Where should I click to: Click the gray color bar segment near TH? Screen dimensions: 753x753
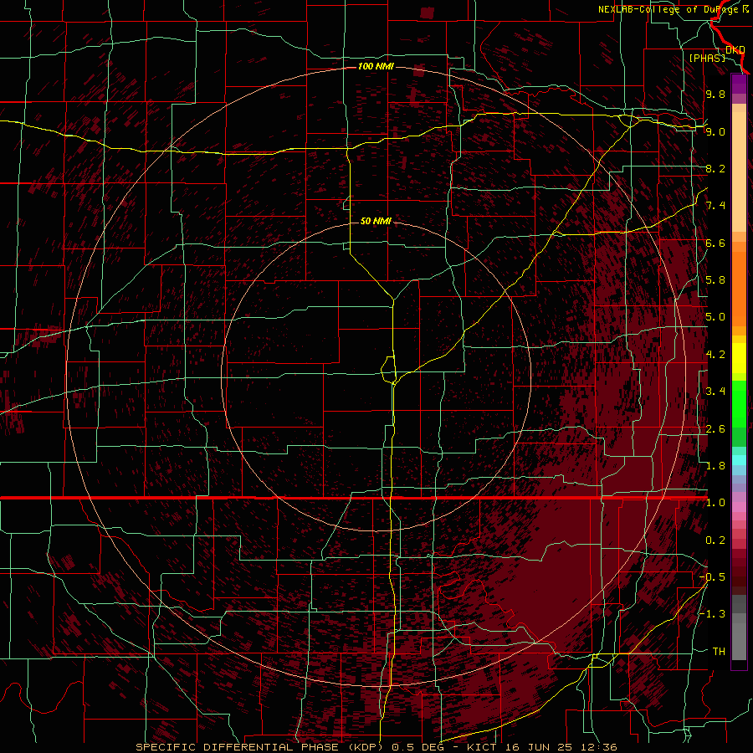point(739,641)
